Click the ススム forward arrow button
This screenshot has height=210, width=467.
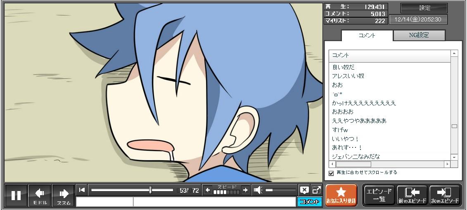pyautogui.click(x=63, y=195)
